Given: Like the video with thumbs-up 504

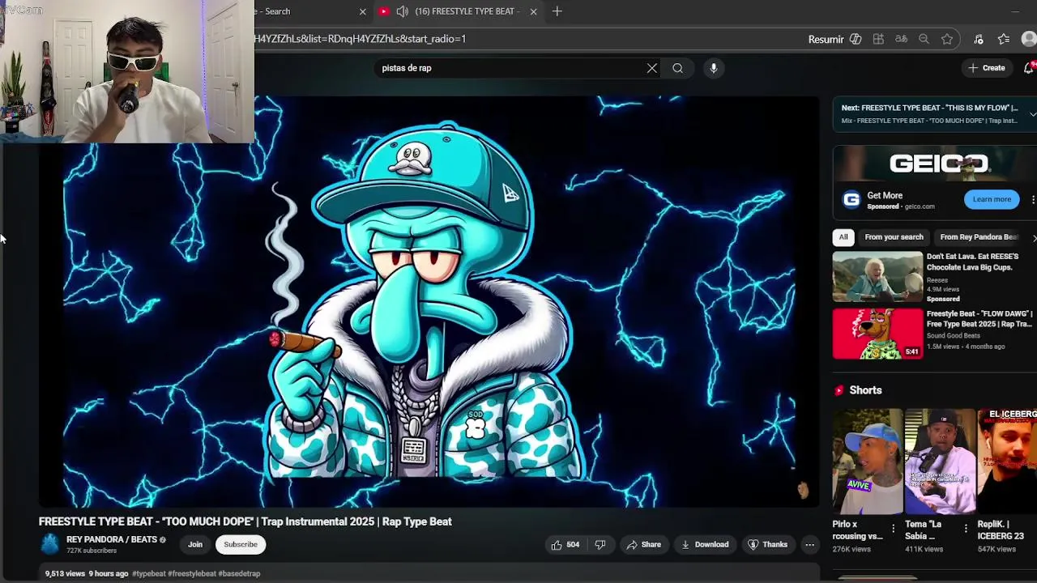Looking at the screenshot, I should coord(565,545).
